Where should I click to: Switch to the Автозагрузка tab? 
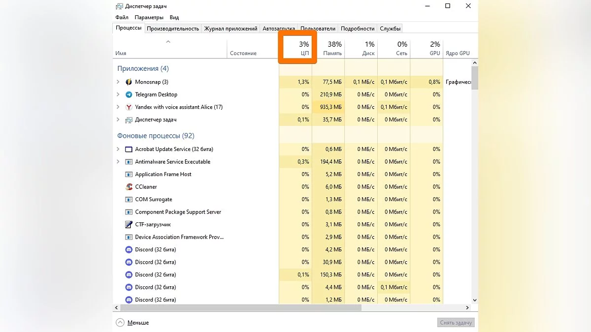pyautogui.click(x=278, y=29)
